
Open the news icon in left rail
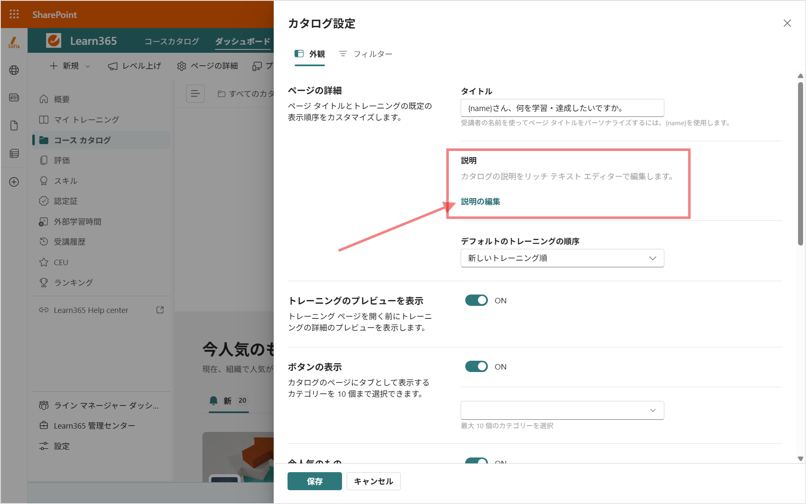(14, 98)
